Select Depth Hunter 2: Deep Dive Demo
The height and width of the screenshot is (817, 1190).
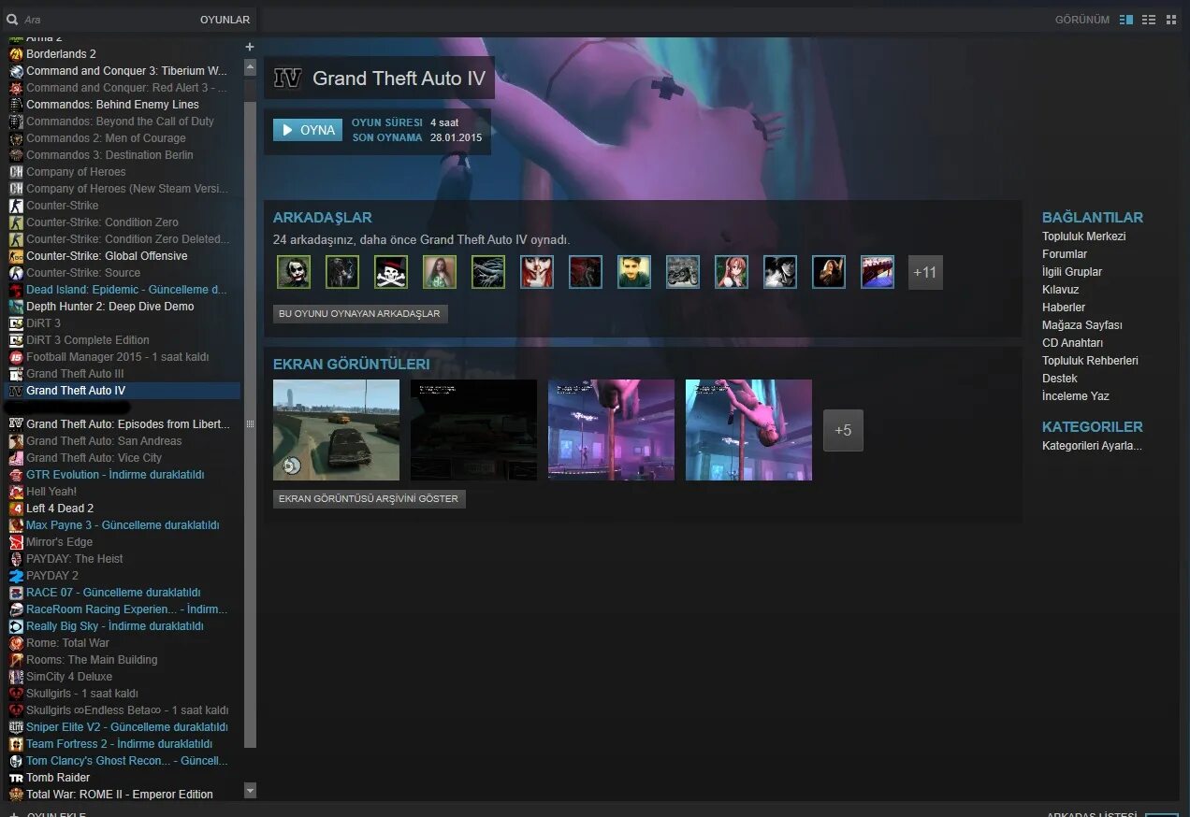pyautogui.click(x=109, y=307)
